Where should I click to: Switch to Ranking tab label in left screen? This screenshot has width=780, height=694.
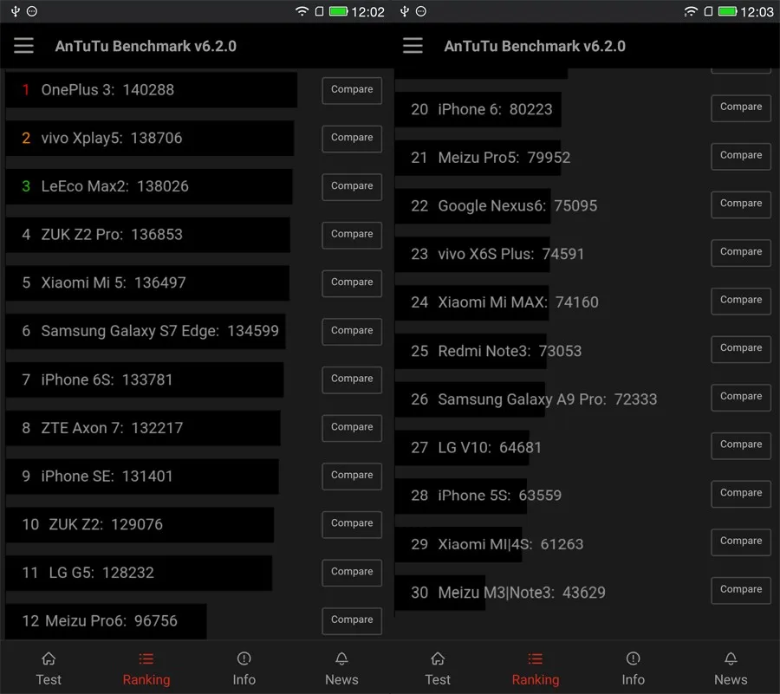pos(146,680)
